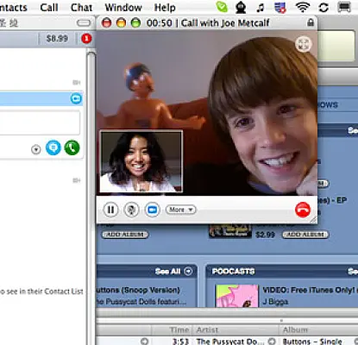This screenshot has width=358, height=345.
Task: Open the small dropdown arrow beside the chat button
Action: (36, 149)
